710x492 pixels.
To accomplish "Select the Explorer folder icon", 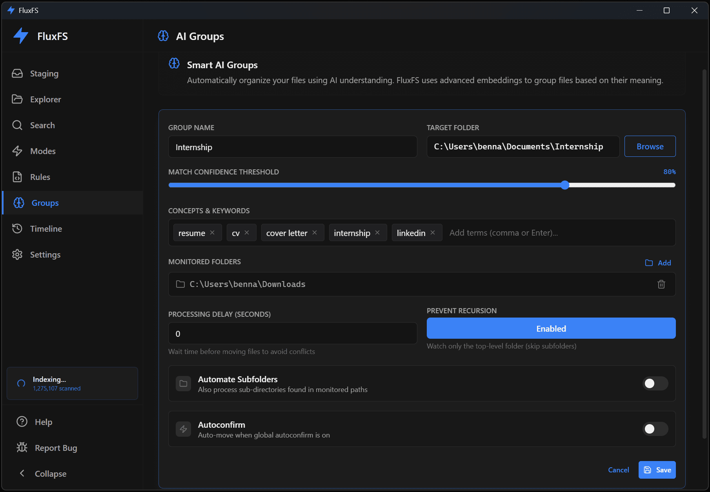I will point(18,99).
